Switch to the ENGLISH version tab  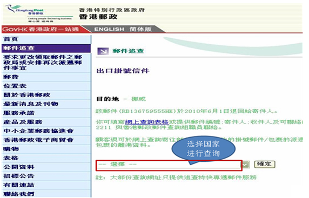(x=109, y=29)
